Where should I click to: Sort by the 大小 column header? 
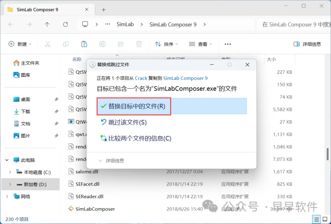[272, 59]
